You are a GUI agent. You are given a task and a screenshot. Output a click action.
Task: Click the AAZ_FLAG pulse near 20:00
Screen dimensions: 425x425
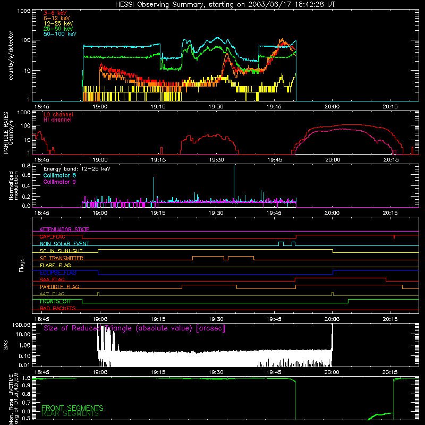pos(333,294)
